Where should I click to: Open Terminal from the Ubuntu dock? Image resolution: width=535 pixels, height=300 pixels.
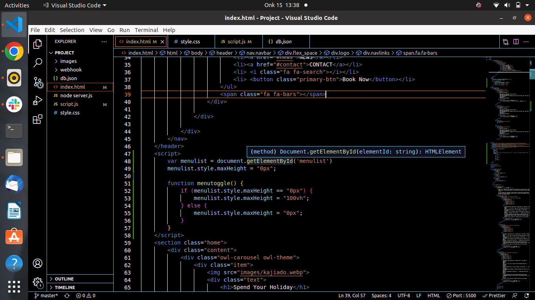[x=14, y=131]
